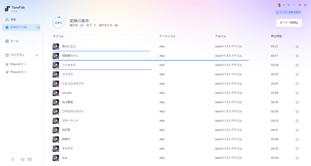
Task: Click waiting clock icon for unravel
Action: pyautogui.click(x=297, y=93)
